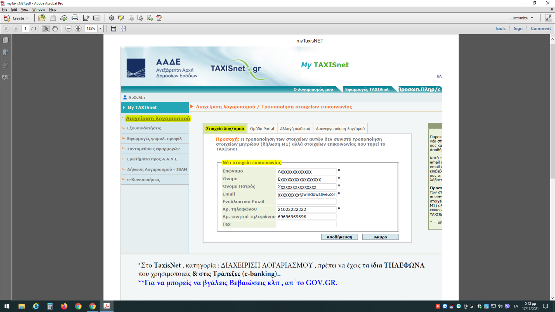Click the Save file floppy icon
This screenshot has width=555, height=312.
[53, 18]
